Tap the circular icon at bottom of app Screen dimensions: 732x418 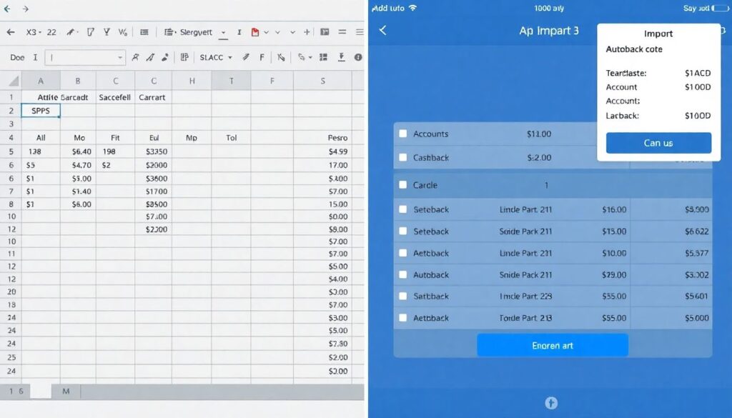tap(550, 403)
